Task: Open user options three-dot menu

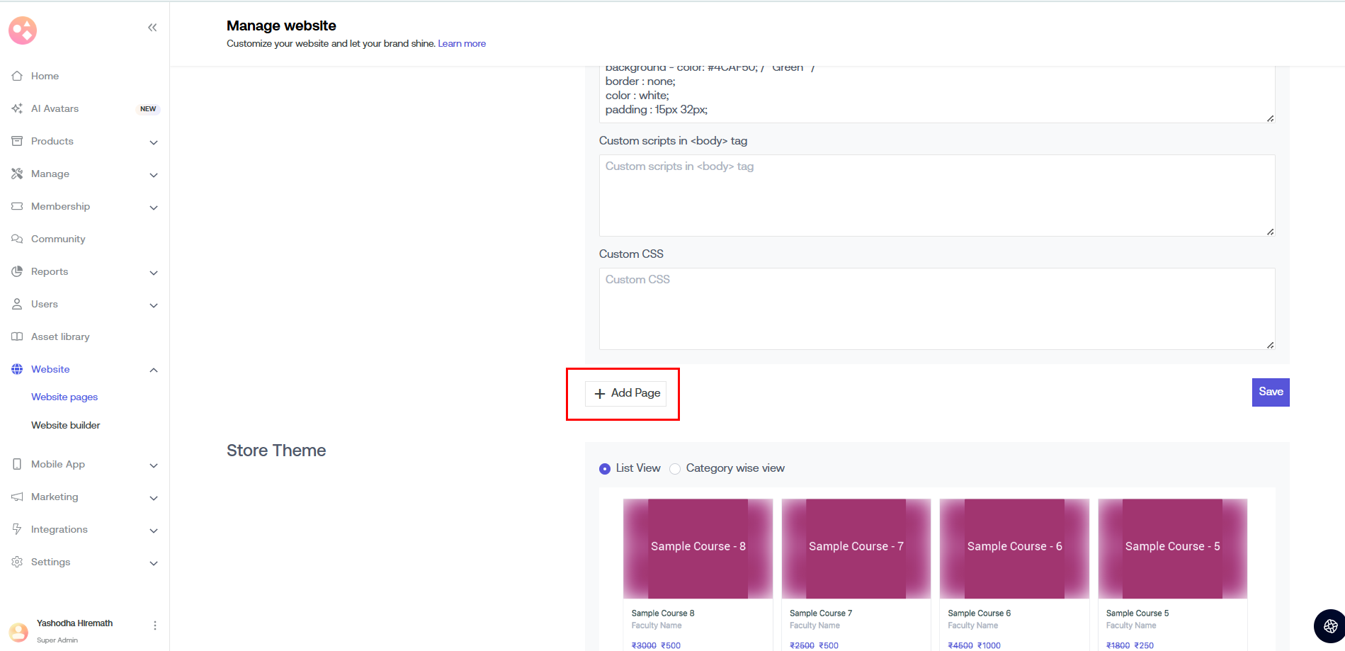Action: [x=154, y=625]
